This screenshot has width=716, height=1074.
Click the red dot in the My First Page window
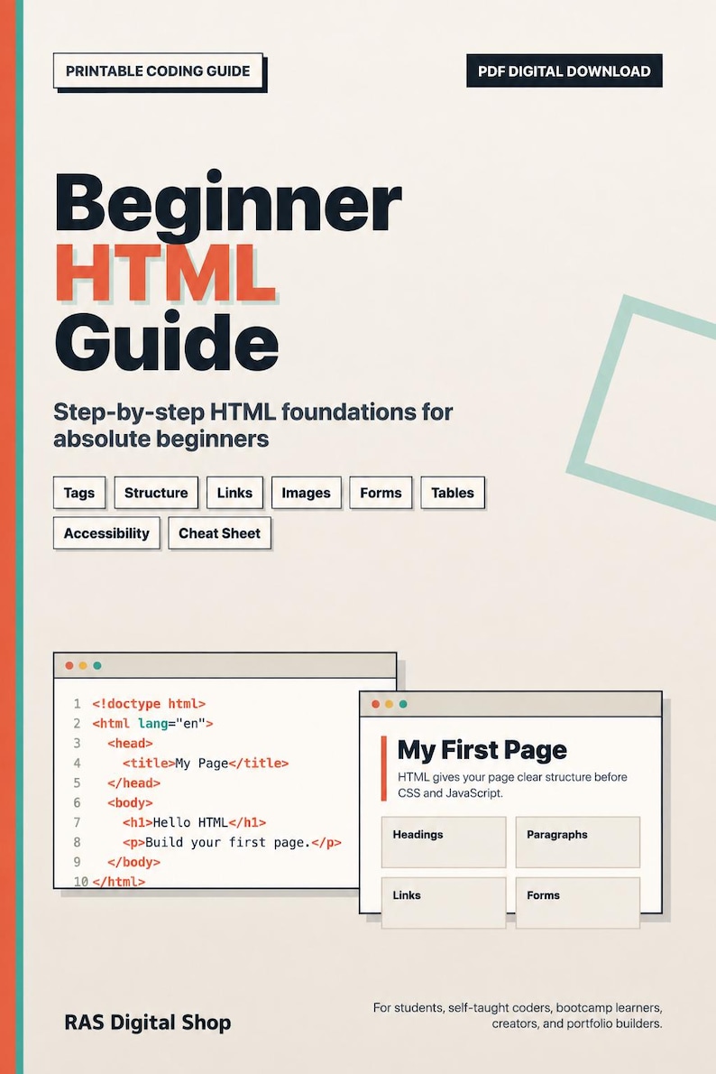(375, 704)
